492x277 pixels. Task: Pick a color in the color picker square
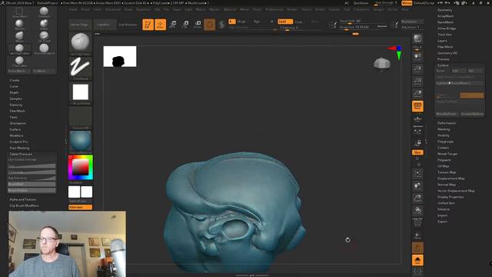(80, 167)
